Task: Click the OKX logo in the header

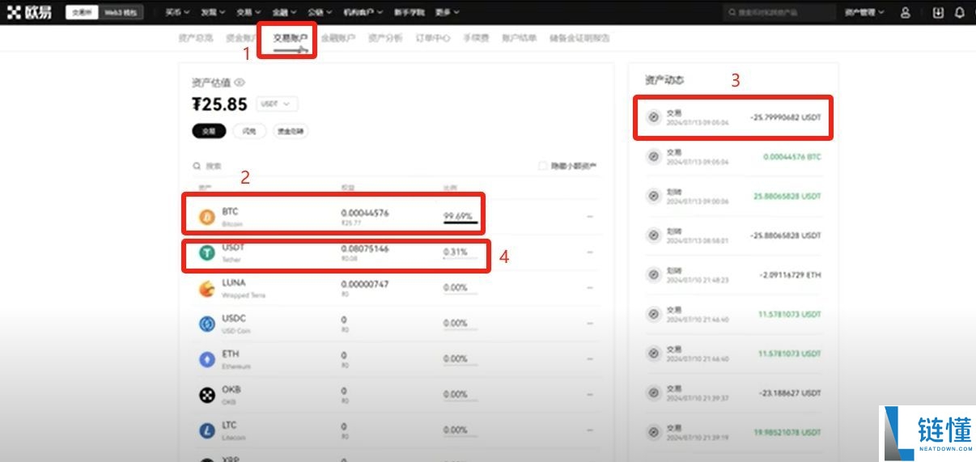Action: click(29, 12)
